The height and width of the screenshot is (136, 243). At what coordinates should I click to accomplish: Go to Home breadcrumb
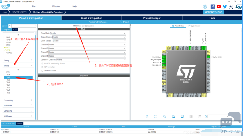(x=4, y=12)
